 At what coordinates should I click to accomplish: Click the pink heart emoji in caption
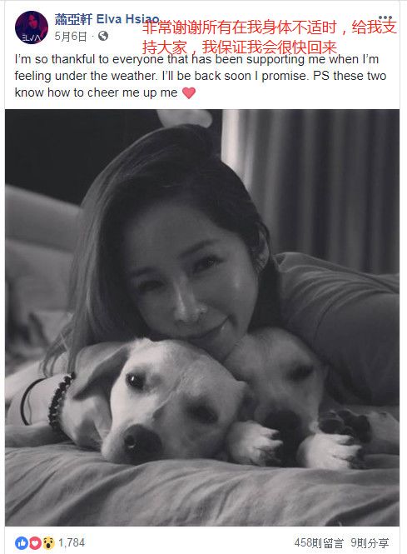coord(189,93)
